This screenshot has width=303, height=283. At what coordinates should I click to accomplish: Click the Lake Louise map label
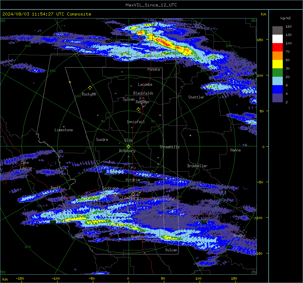26,165
